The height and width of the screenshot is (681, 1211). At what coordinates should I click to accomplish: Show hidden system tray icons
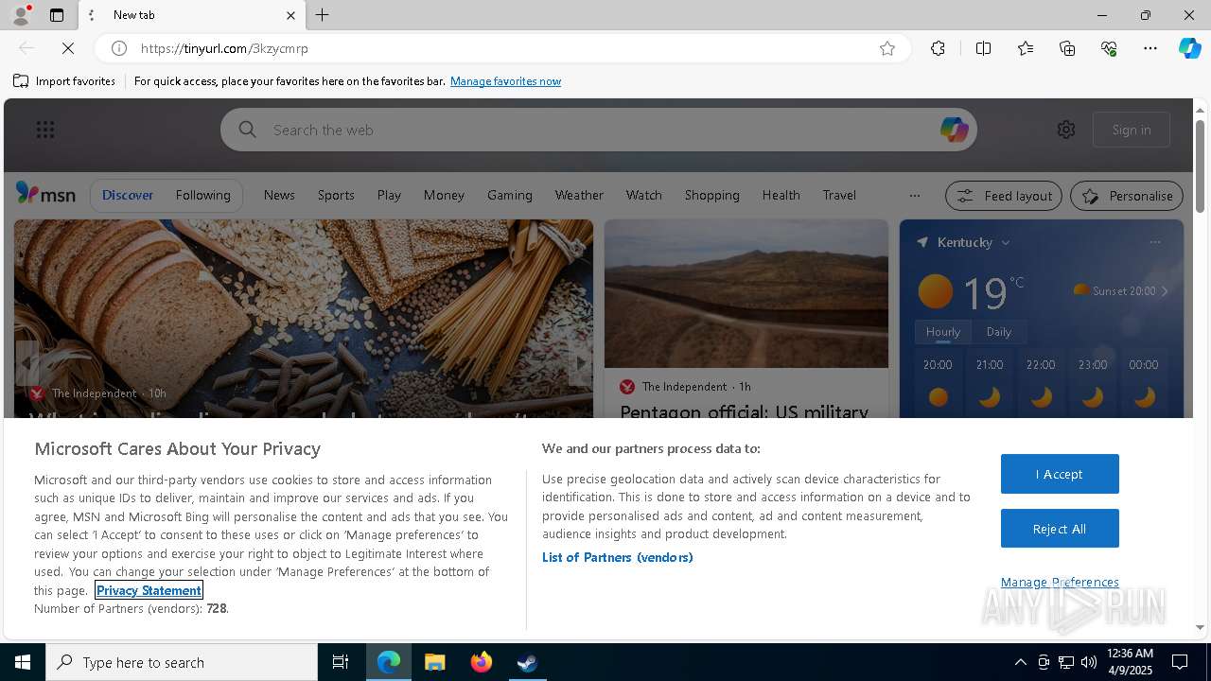click(1020, 662)
